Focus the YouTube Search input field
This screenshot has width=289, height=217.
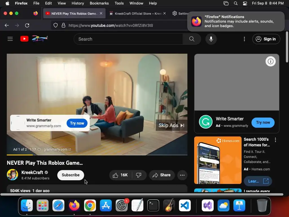pos(128,39)
